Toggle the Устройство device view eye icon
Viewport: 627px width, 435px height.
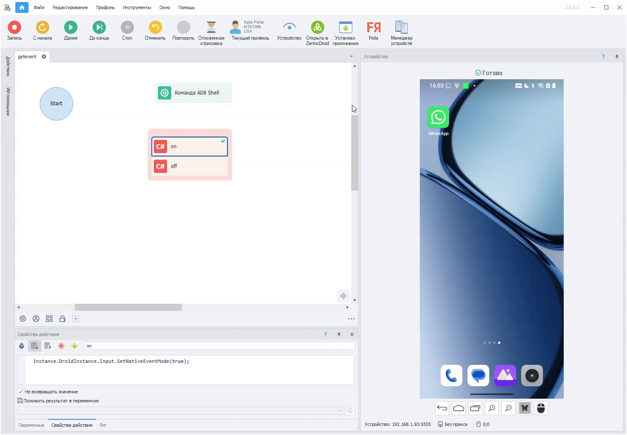click(289, 31)
